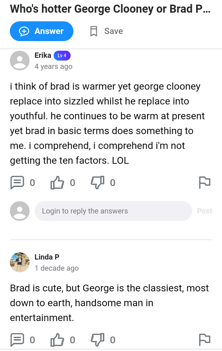The width and height of the screenshot is (222, 351).
Task: Click the 'Login to reply the answers' field
Action: pos(113,211)
